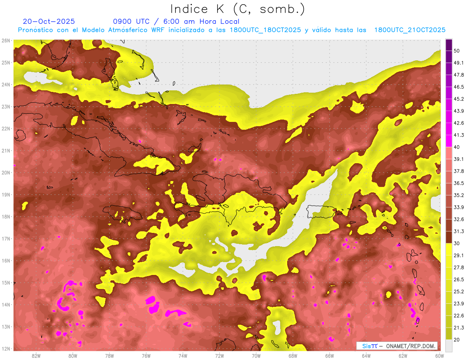Click the 20-Oct-2025 date label

[x=49, y=21]
